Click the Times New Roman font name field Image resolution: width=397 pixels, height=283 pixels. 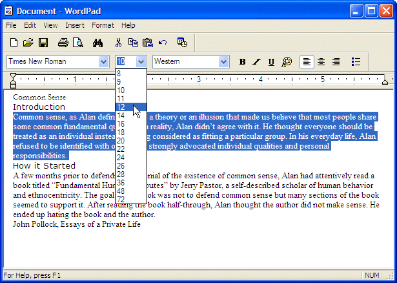[x=53, y=61]
